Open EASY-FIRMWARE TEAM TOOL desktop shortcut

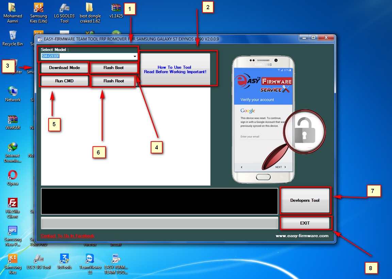pyautogui.click(x=116, y=264)
